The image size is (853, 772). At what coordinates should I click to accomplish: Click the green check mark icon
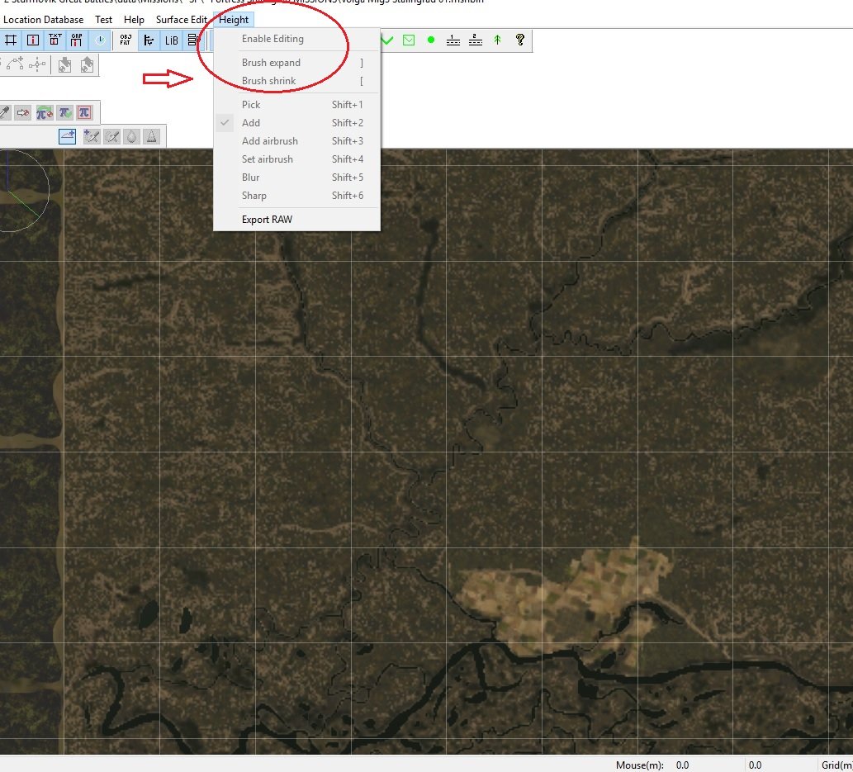pyautogui.click(x=387, y=40)
